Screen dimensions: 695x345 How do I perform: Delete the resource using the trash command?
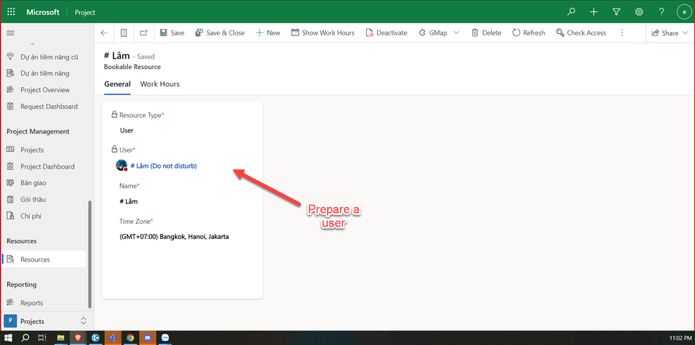pyautogui.click(x=486, y=33)
